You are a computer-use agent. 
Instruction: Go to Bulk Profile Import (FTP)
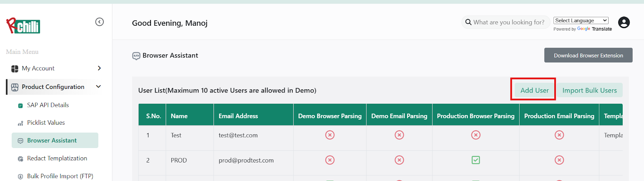point(60,176)
